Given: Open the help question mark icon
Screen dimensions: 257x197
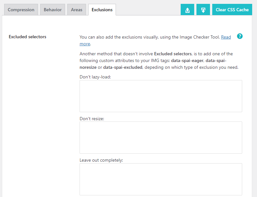Looking at the screenshot, I should tap(240, 36).
